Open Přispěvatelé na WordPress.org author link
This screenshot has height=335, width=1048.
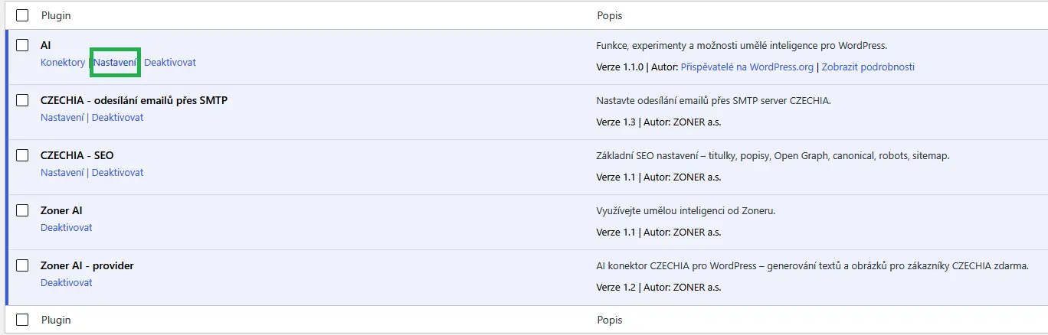(747, 67)
